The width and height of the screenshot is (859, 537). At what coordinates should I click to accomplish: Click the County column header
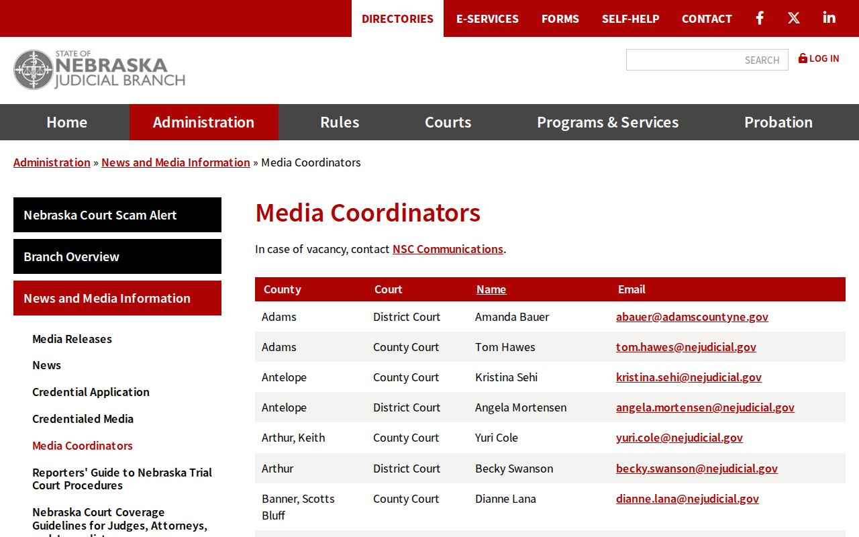pos(282,289)
